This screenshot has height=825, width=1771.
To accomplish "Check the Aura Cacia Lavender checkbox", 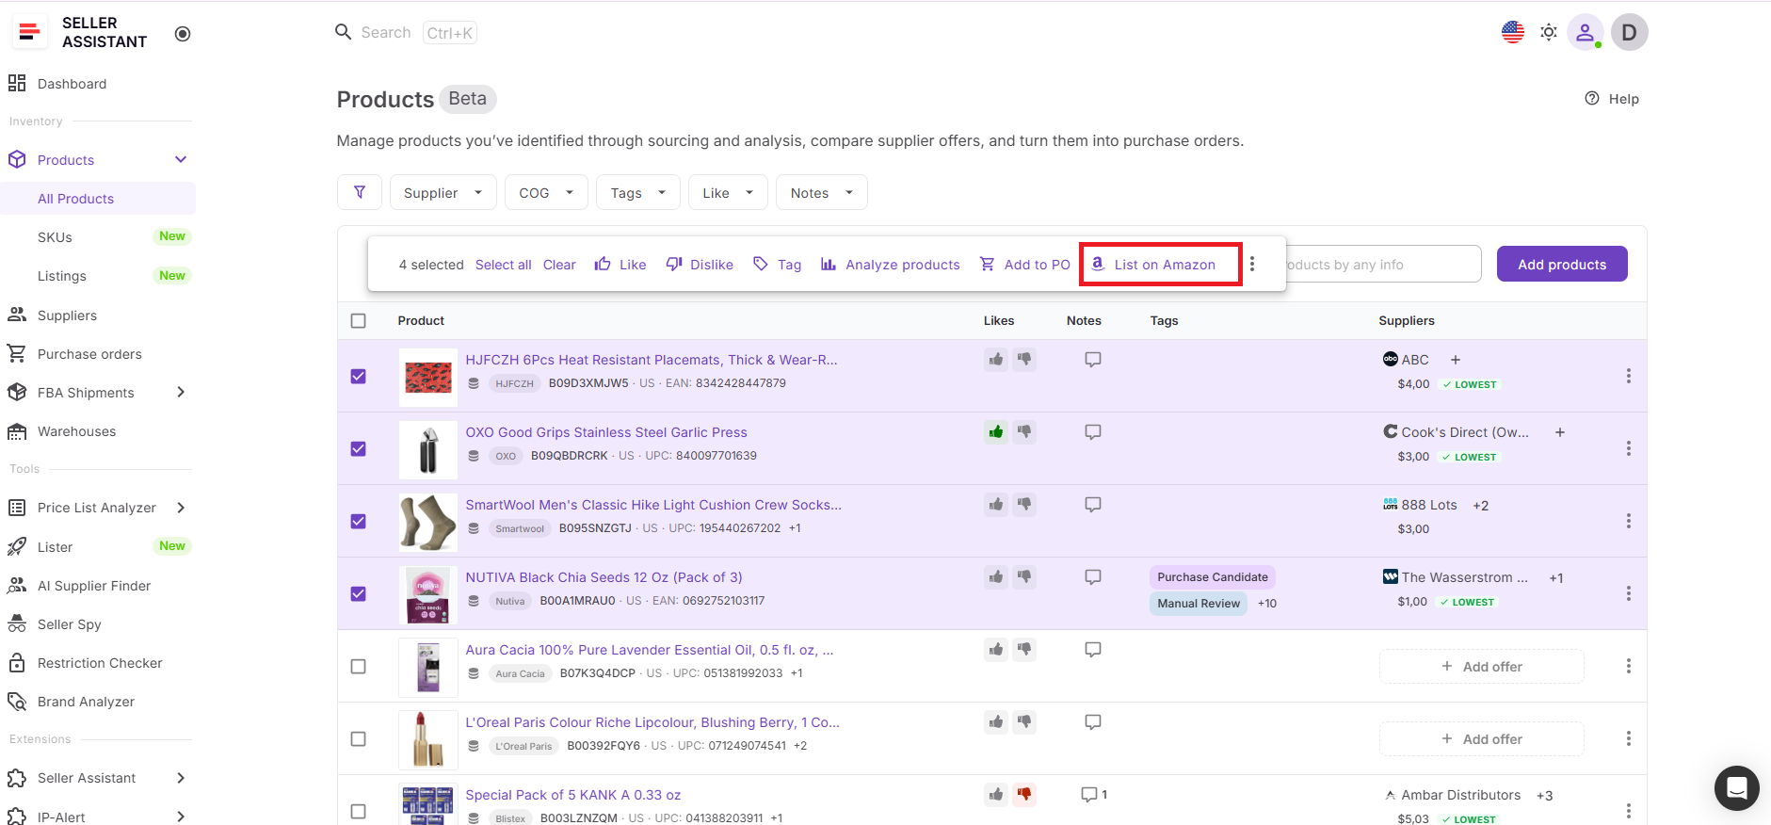I will click(359, 666).
